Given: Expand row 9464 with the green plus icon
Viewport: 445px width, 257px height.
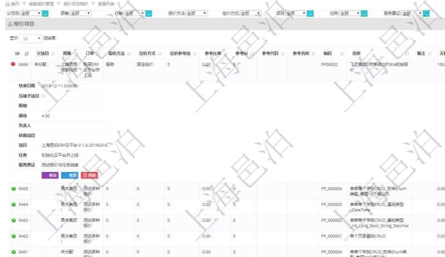Looking at the screenshot, I should point(13,204).
